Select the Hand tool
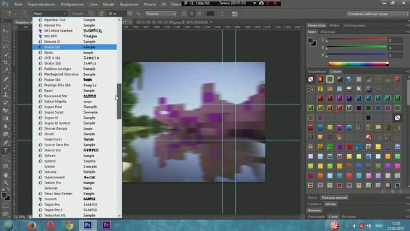The image size is (410, 231). pyautogui.click(x=6, y=175)
